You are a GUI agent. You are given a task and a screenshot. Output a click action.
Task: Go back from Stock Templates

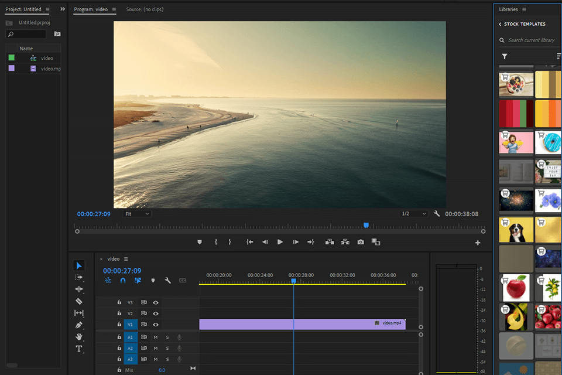pyautogui.click(x=500, y=24)
